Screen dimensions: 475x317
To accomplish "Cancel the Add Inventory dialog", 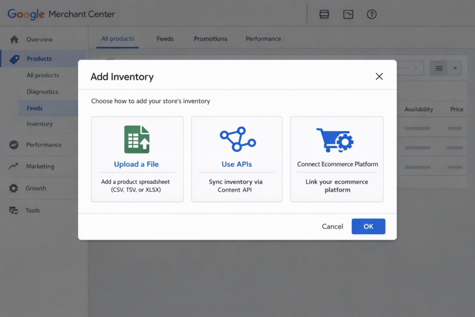I will coord(332,226).
